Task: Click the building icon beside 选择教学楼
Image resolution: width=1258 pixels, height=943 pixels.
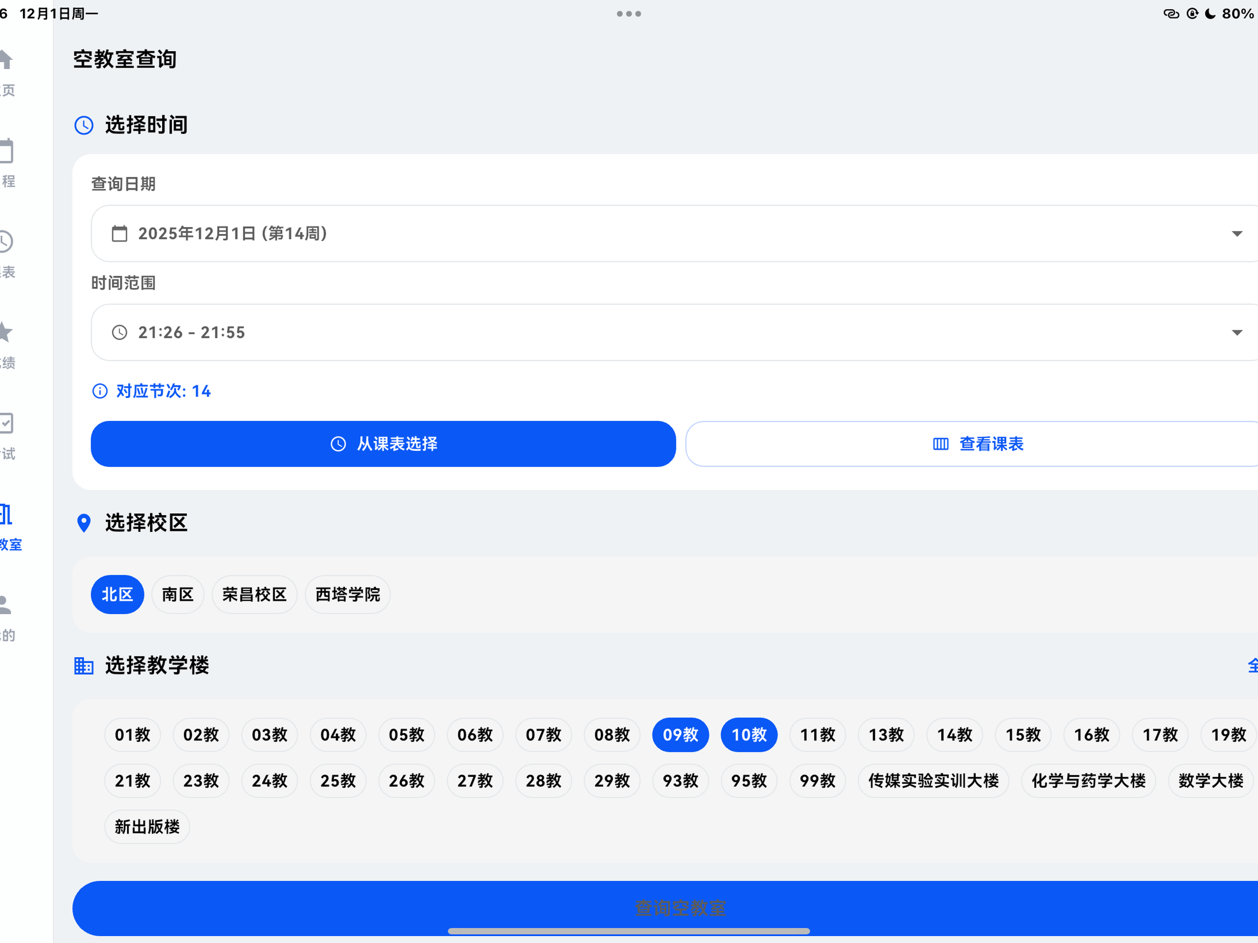Action: (x=84, y=665)
